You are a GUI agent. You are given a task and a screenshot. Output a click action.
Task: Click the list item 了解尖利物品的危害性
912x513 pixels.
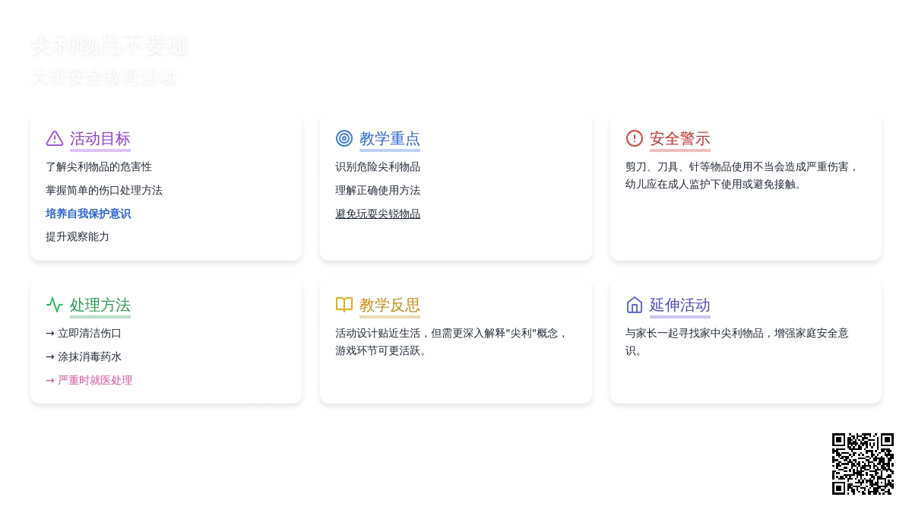99,166
